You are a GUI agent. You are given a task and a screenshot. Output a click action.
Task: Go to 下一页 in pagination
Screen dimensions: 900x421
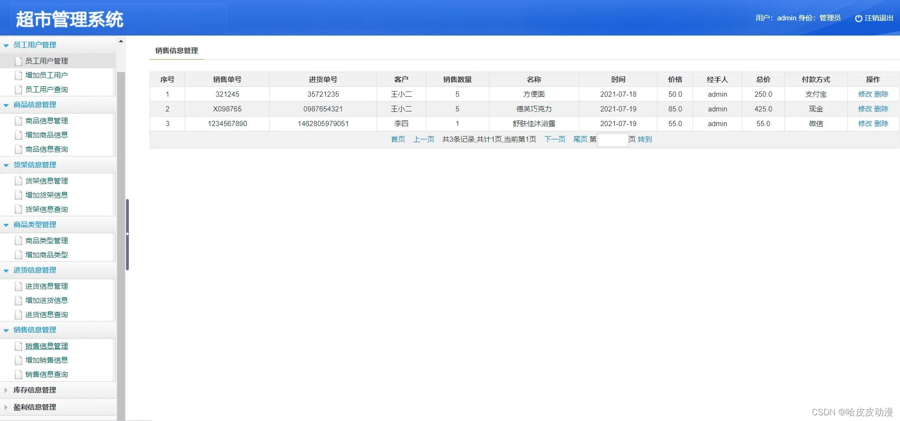pos(555,139)
